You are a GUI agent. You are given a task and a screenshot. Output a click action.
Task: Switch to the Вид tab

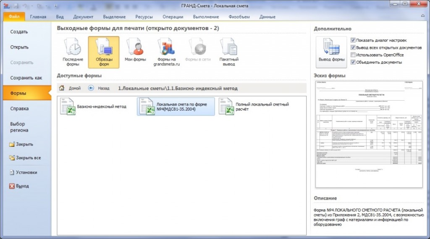point(60,17)
